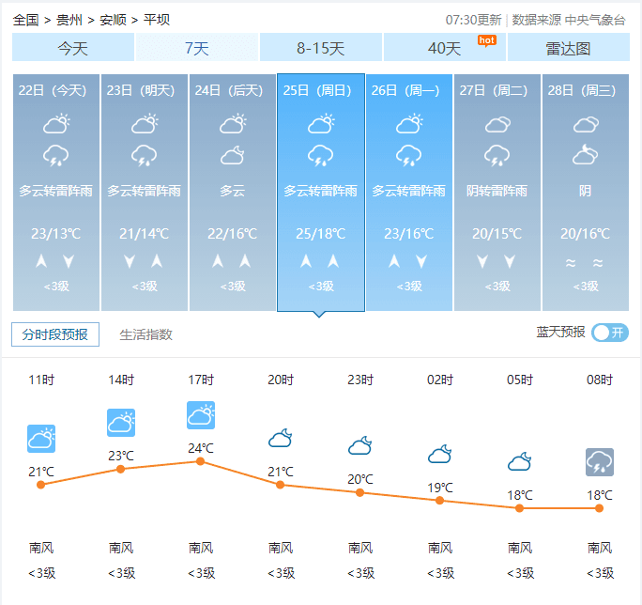Click the daytime cloudy icon for the 22日 forecast
Viewport: 642px width, 605px height.
[56, 124]
